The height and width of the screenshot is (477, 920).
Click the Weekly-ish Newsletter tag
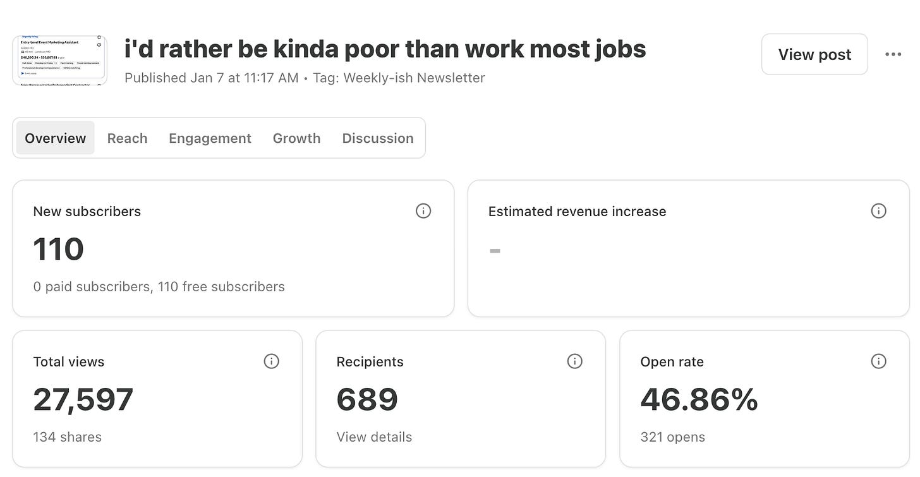pos(414,78)
